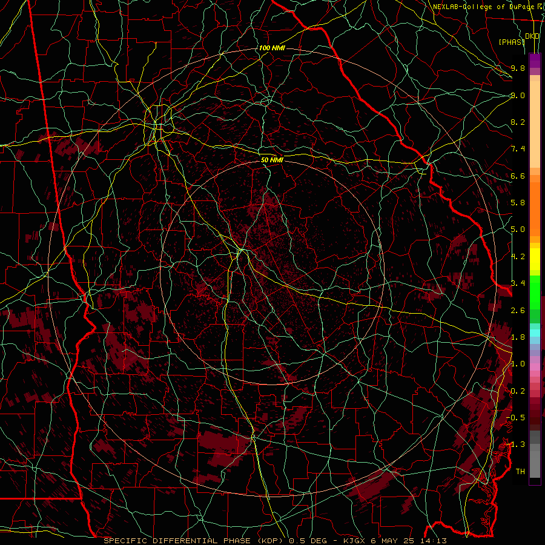Click the 3.4 scale value
545x545 pixels.
(x=518, y=283)
